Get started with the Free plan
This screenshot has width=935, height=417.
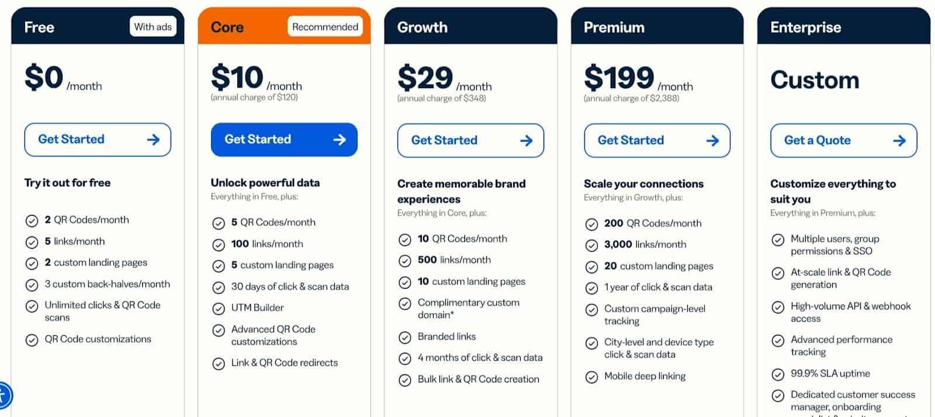coord(98,140)
